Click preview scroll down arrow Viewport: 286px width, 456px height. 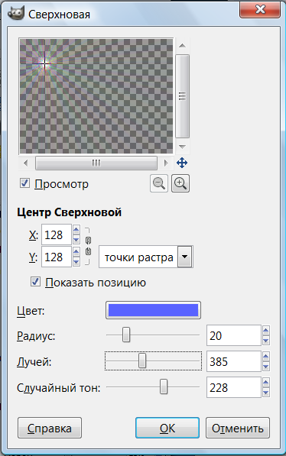pos(182,147)
